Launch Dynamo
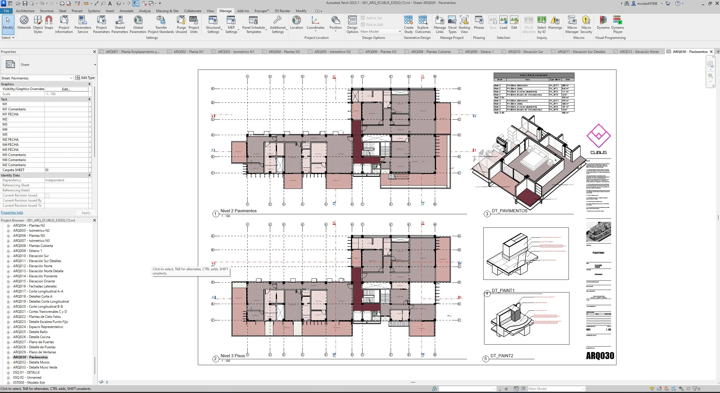This screenshot has width=720, height=393. click(x=603, y=23)
